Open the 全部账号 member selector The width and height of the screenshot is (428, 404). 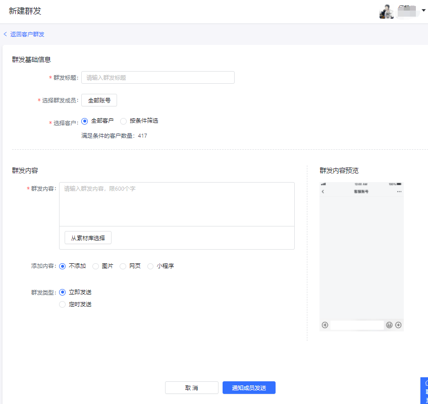click(99, 100)
